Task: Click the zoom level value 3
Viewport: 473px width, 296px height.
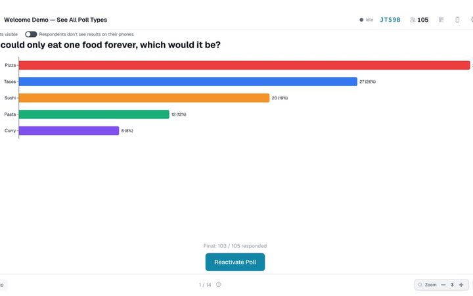Action: click(452, 285)
